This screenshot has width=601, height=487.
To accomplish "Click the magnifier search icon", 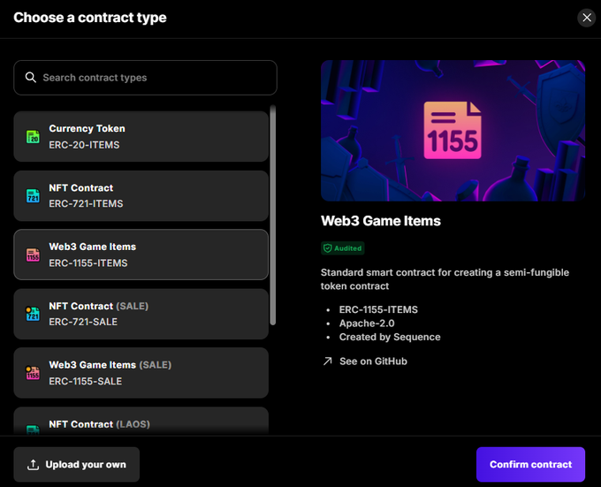I will tap(31, 78).
